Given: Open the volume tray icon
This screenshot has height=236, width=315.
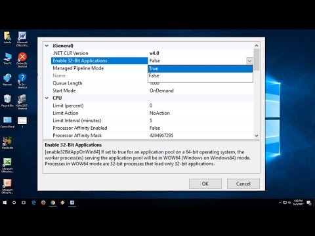Looking at the screenshot, I should (x=289, y=203).
